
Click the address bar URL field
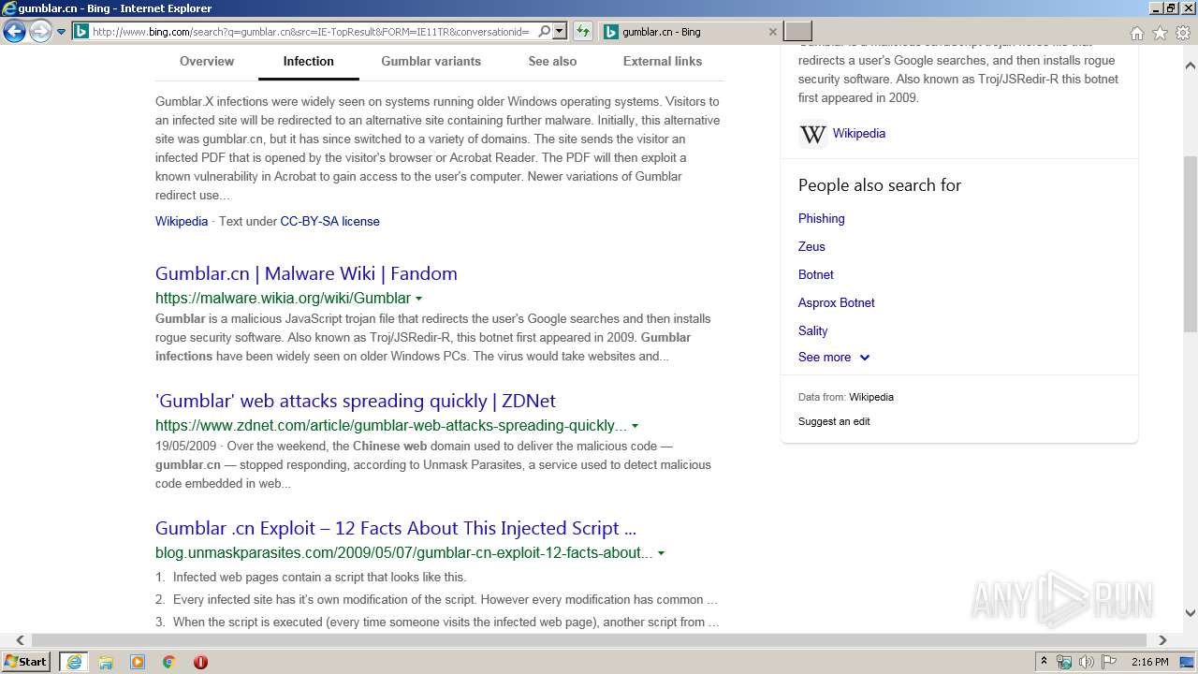tap(312, 32)
